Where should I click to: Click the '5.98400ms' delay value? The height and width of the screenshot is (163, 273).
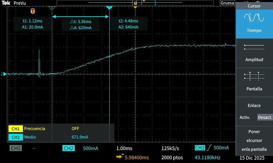click(x=137, y=158)
